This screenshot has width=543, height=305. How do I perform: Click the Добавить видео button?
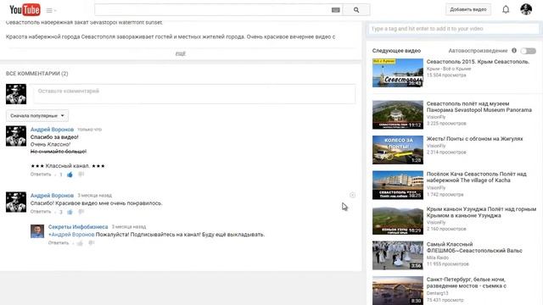click(467, 9)
